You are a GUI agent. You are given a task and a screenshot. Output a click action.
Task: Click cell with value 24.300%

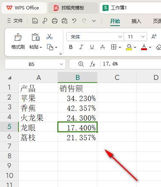pos(78,117)
